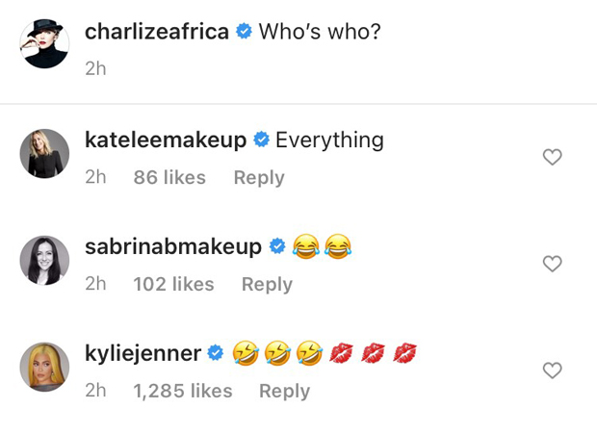Image resolution: width=597 pixels, height=434 pixels.
Task: View the 102 likes list
Action: coord(173,285)
